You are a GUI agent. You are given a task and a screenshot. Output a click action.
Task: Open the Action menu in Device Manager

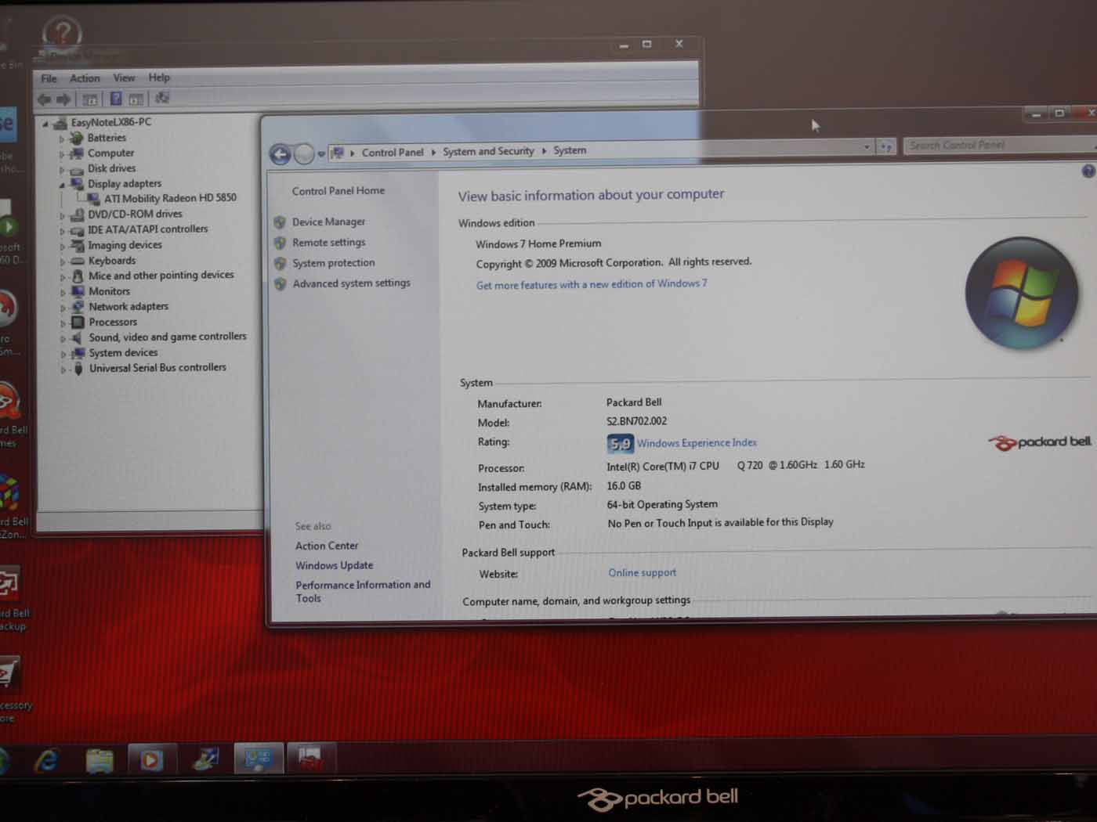(85, 78)
